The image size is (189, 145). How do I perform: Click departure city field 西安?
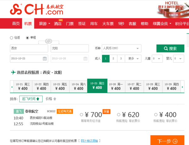click(29, 48)
